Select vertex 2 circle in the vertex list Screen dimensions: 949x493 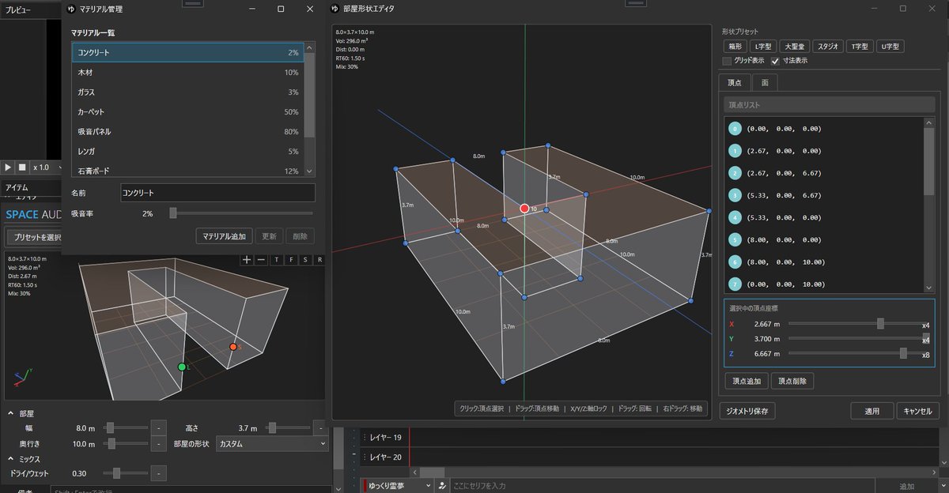coord(735,172)
